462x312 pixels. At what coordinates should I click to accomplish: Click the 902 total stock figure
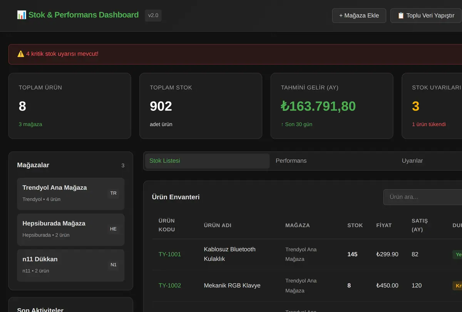tap(161, 106)
